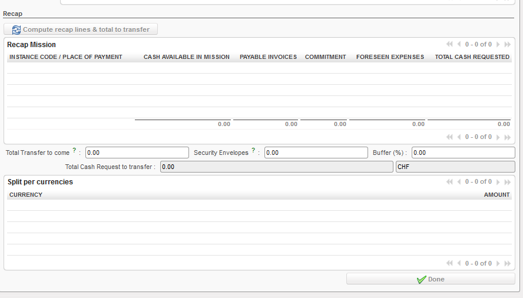
Task: Go to previous page in Recap Mission footer pager
Action: [459, 137]
